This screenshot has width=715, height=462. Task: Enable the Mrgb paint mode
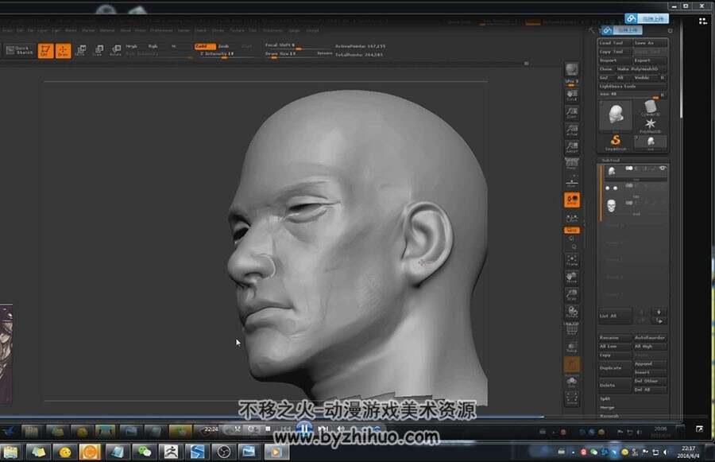pos(131,46)
